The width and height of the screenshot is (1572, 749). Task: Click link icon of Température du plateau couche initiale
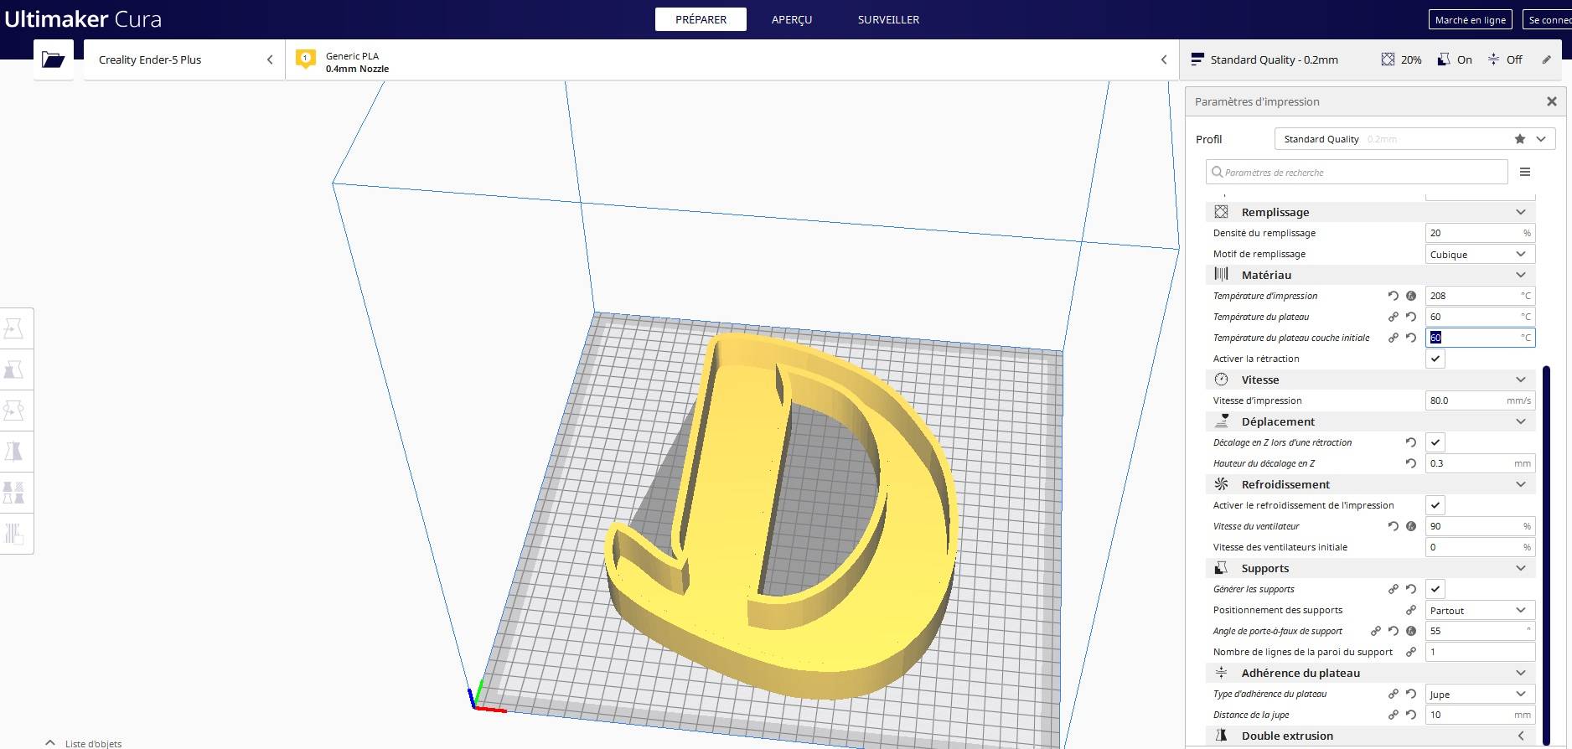[x=1393, y=338]
